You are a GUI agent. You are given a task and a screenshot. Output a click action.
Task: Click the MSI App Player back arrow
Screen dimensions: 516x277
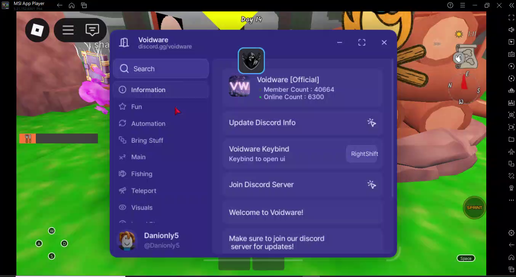[59, 5]
